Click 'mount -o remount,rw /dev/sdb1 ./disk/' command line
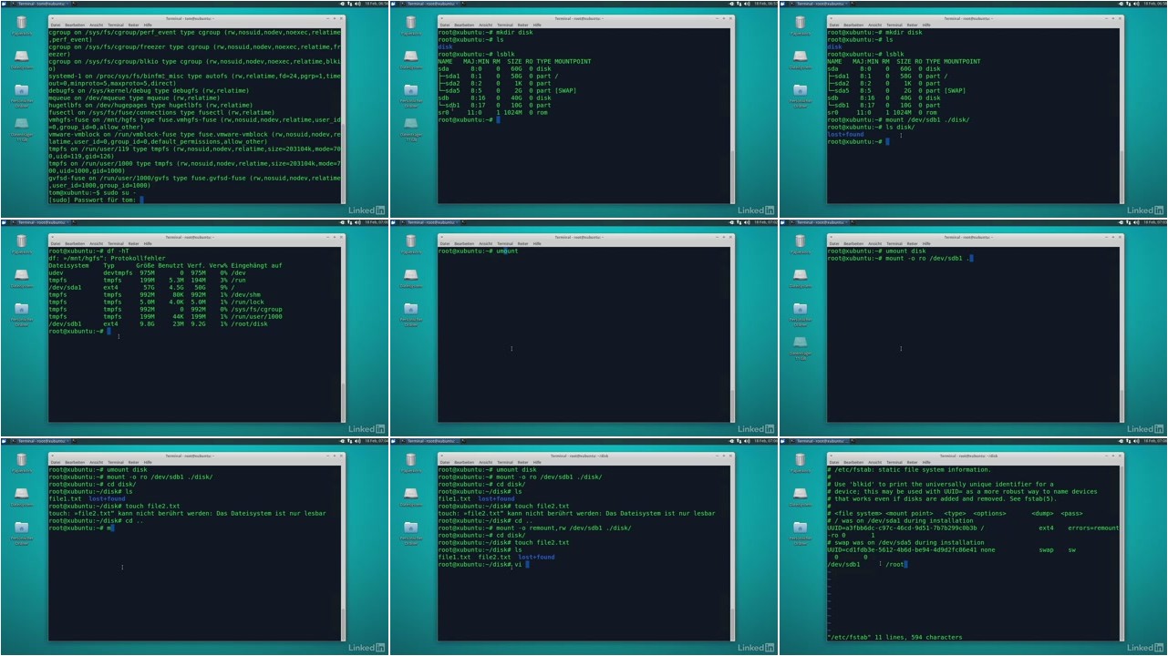The height and width of the screenshot is (656, 1168). (x=534, y=528)
